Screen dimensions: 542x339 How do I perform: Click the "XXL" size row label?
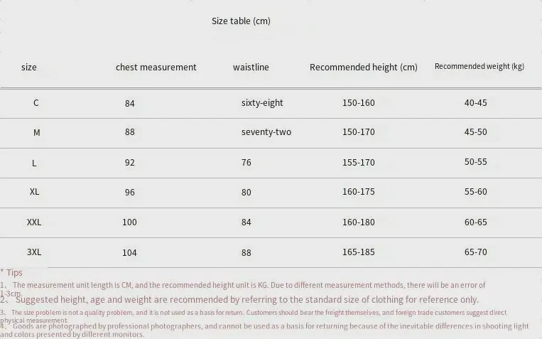click(34, 222)
